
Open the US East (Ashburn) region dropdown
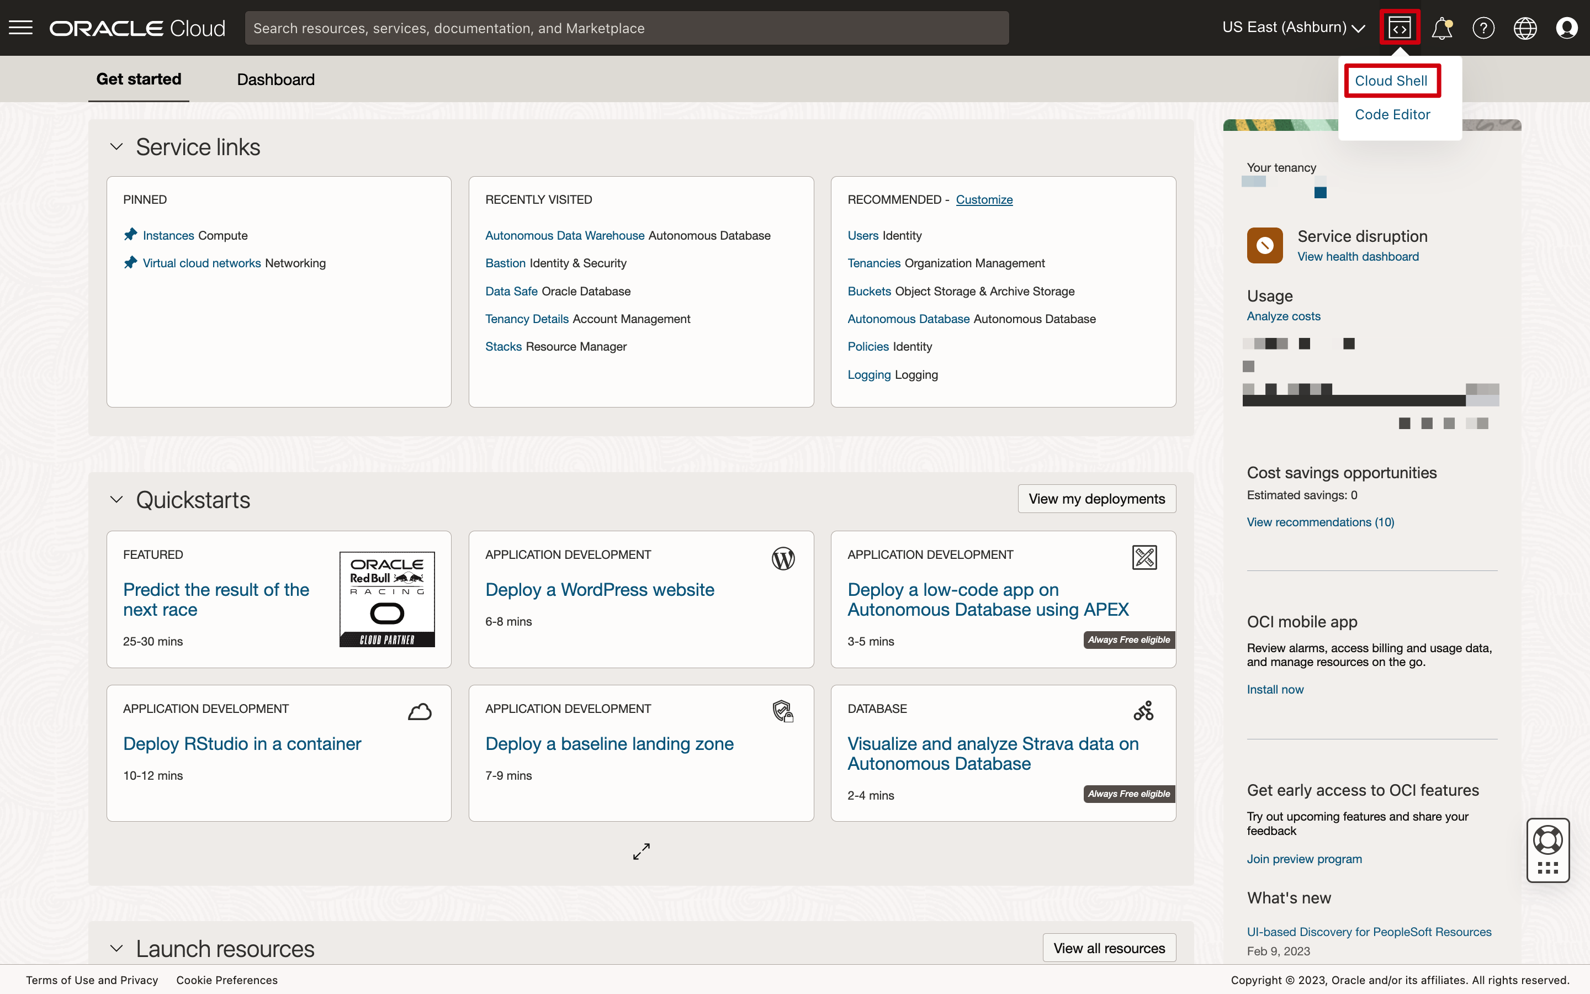[x=1293, y=28]
